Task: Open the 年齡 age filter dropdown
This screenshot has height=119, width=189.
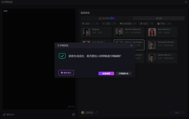Action: pos(164,24)
